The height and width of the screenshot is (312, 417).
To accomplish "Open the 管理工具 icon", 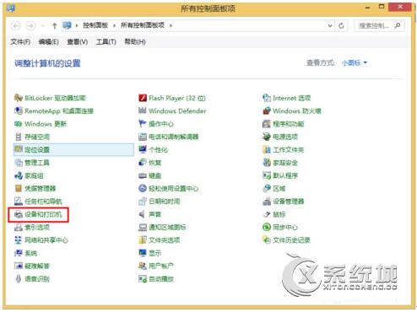I will (19, 163).
